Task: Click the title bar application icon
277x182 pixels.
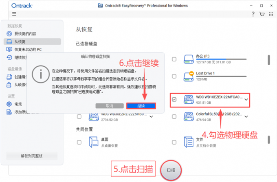Action: click(100, 6)
